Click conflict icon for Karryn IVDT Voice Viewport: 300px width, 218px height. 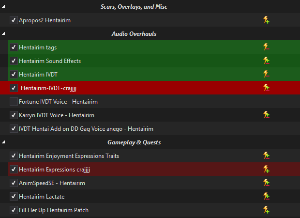tap(266, 115)
